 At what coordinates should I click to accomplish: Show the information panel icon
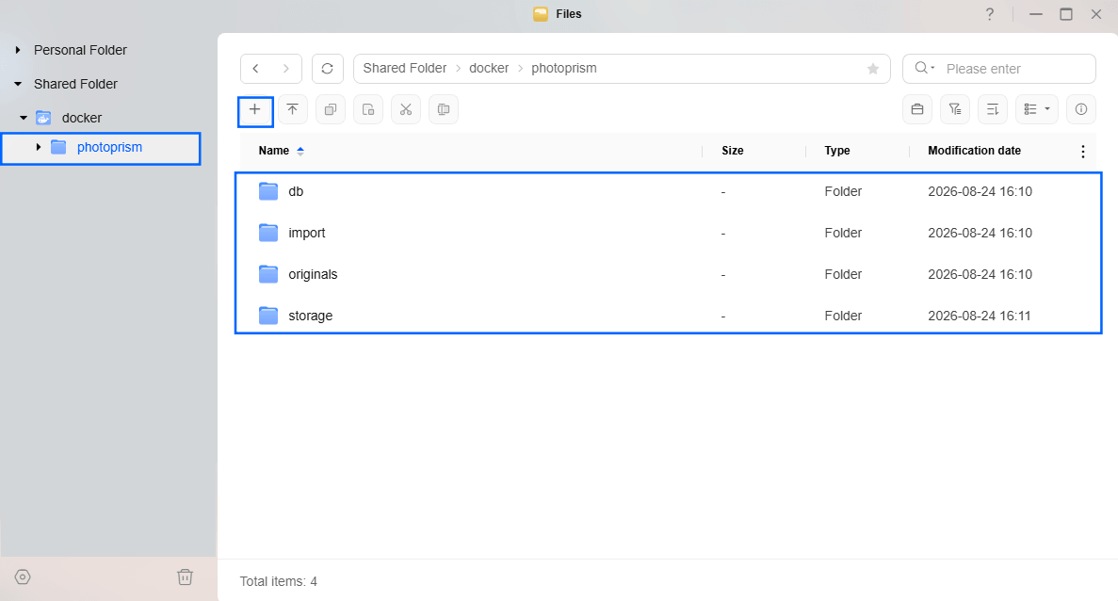coord(1081,110)
